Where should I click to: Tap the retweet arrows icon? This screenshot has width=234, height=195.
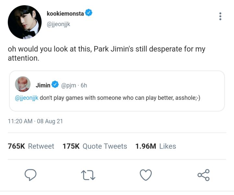(x=88, y=175)
